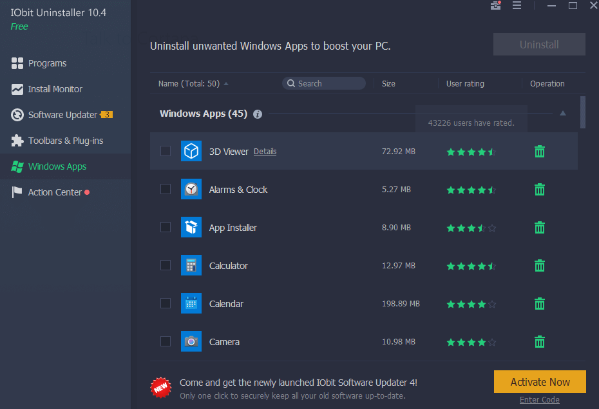
Task: Click the info icon next to Windows Apps
Action: tap(258, 114)
